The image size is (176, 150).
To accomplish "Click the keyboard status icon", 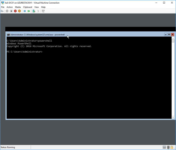I will [164, 147].
